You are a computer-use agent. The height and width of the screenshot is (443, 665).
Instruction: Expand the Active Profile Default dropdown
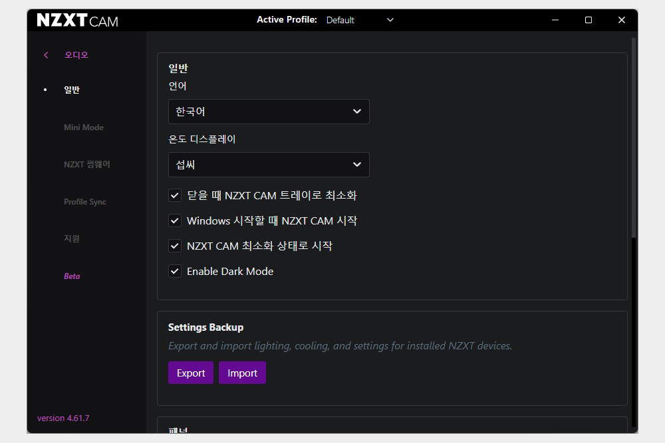[360, 20]
